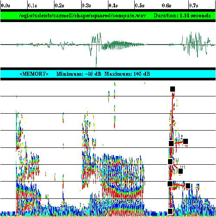Select the rightmost lower black square marker
The height and width of the screenshot is (217, 216).
coord(188,186)
